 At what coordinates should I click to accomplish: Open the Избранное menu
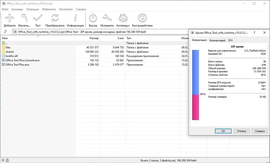[49, 9]
